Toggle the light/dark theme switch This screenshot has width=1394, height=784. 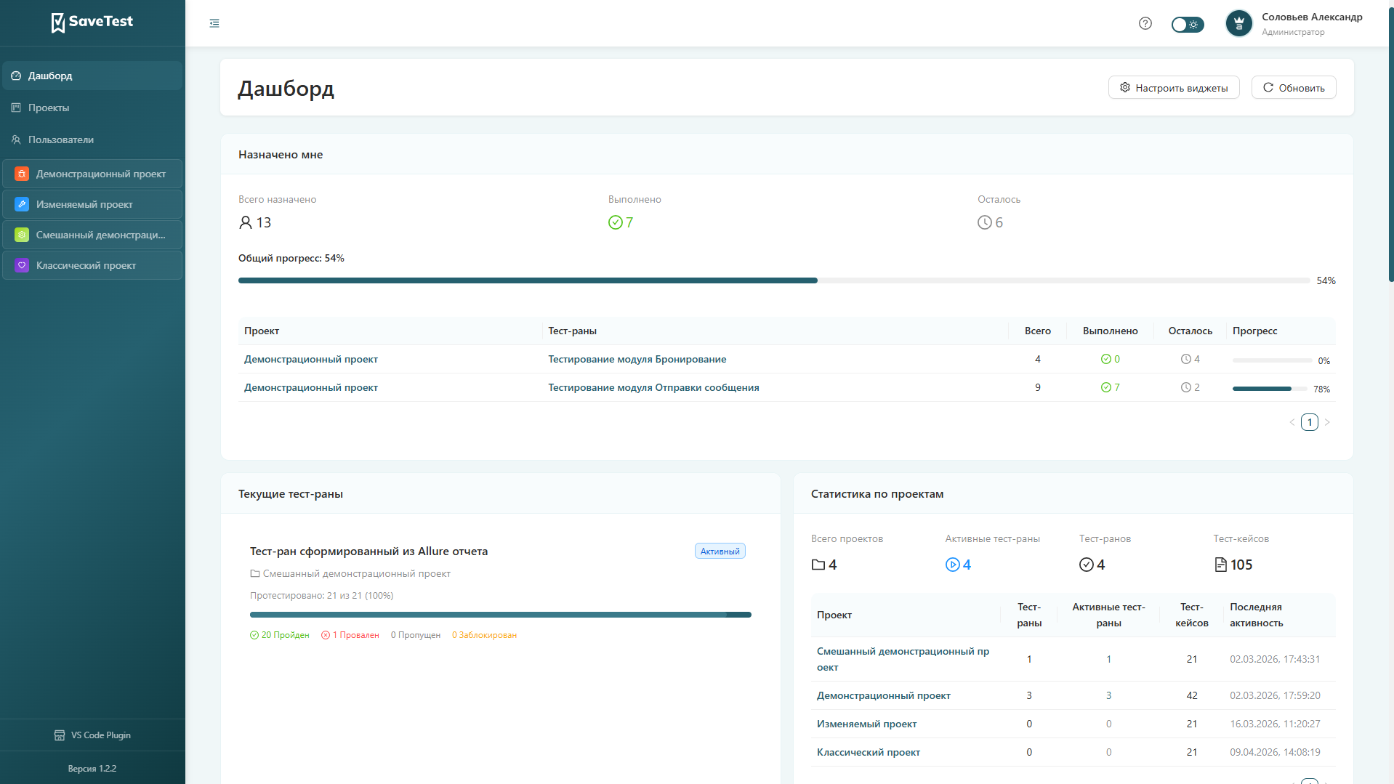(x=1187, y=25)
